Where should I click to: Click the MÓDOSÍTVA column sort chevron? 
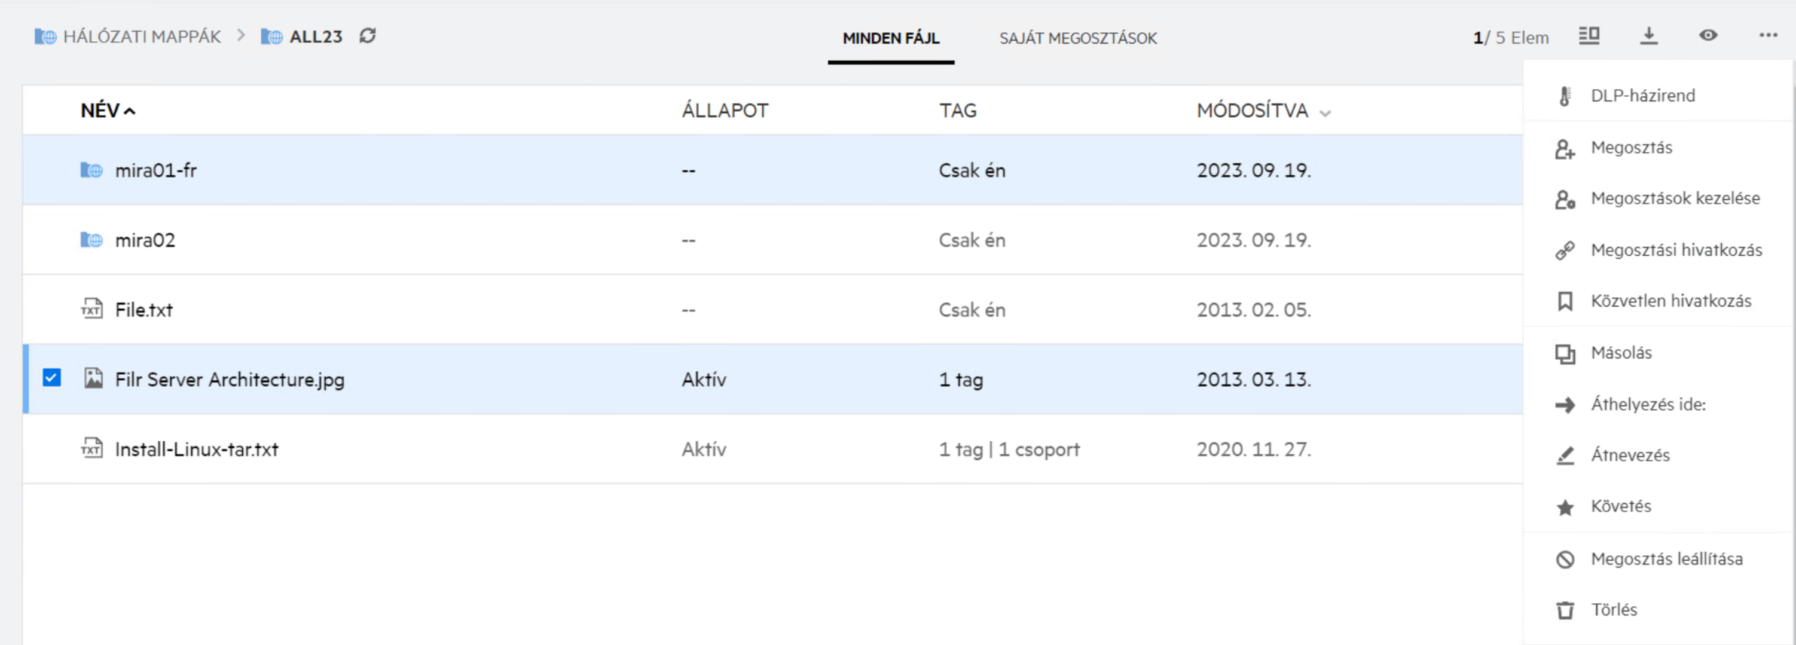pos(1325,113)
